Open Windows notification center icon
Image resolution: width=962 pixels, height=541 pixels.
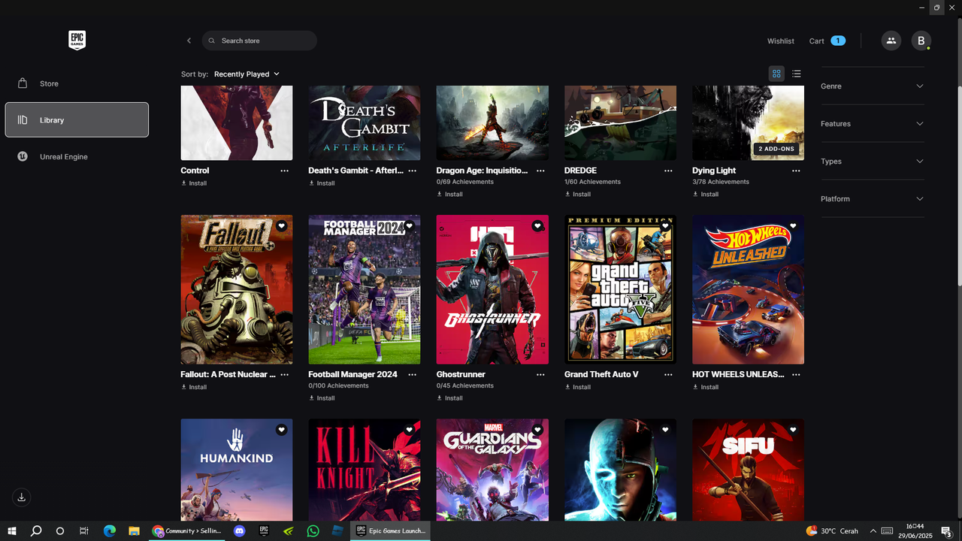pyautogui.click(x=947, y=531)
